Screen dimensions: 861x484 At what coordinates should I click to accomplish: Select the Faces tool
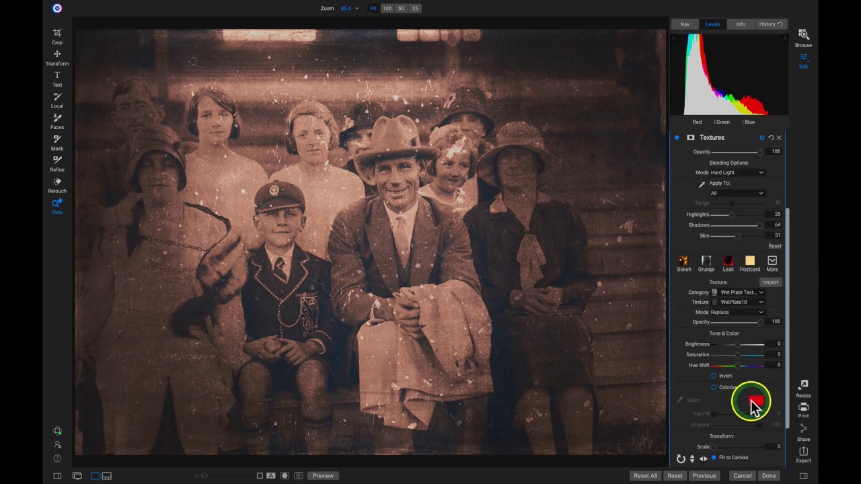(x=57, y=121)
